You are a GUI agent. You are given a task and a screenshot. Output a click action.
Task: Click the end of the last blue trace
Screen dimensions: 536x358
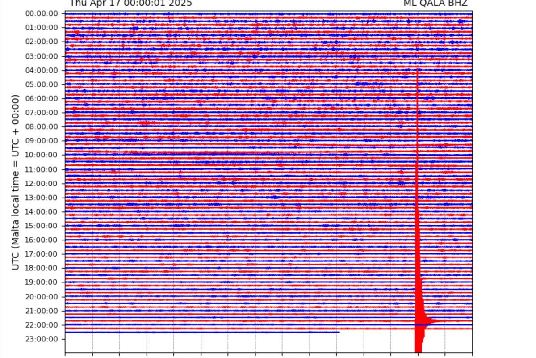point(339,332)
